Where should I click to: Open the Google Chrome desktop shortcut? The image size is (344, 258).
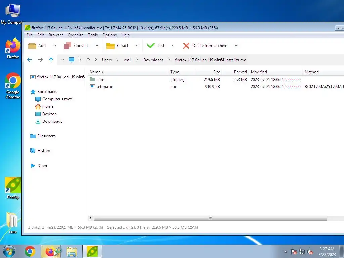click(x=13, y=86)
